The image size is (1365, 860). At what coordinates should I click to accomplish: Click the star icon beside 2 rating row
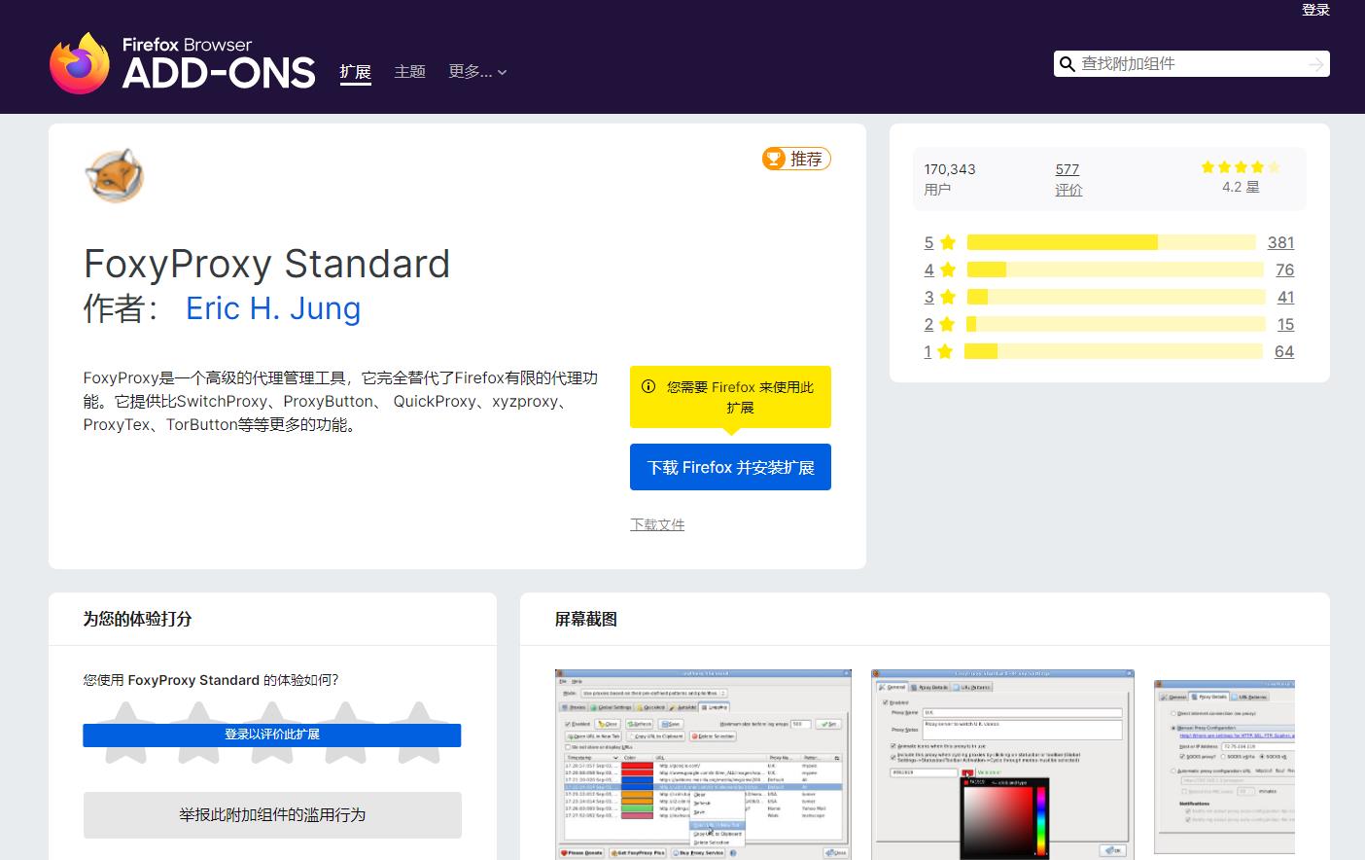[x=947, y=324]
